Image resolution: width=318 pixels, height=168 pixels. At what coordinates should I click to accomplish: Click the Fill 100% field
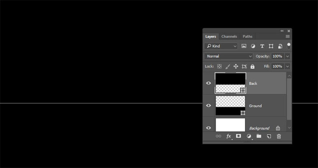277,66
